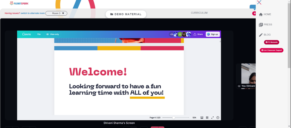Click the Canva Share button
291x128 pixels.
click(198, 34)
